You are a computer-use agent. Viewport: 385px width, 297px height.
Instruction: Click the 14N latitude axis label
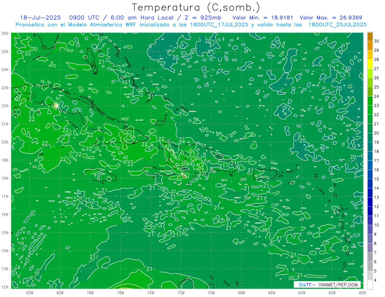(x=4, y=251)
